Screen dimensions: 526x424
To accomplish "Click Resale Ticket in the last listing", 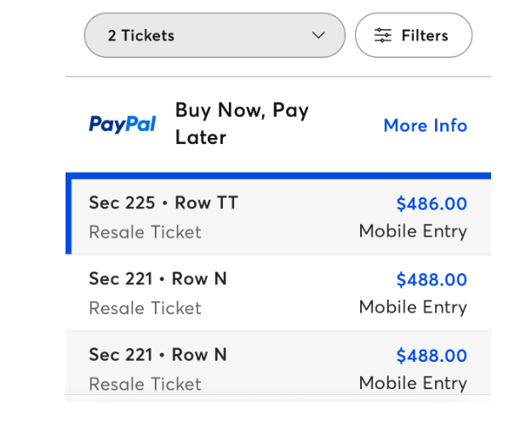I will pyautogui.click(x=145, y=383).
